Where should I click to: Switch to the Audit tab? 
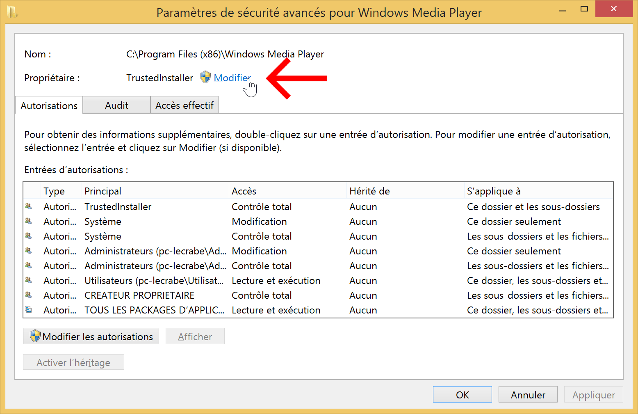[116, 105]
